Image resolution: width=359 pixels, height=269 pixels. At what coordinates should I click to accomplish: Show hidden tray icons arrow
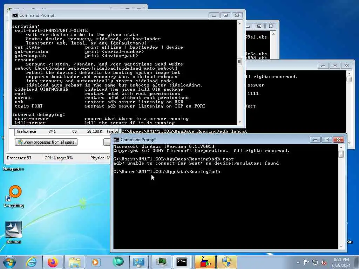pos(298,262)
